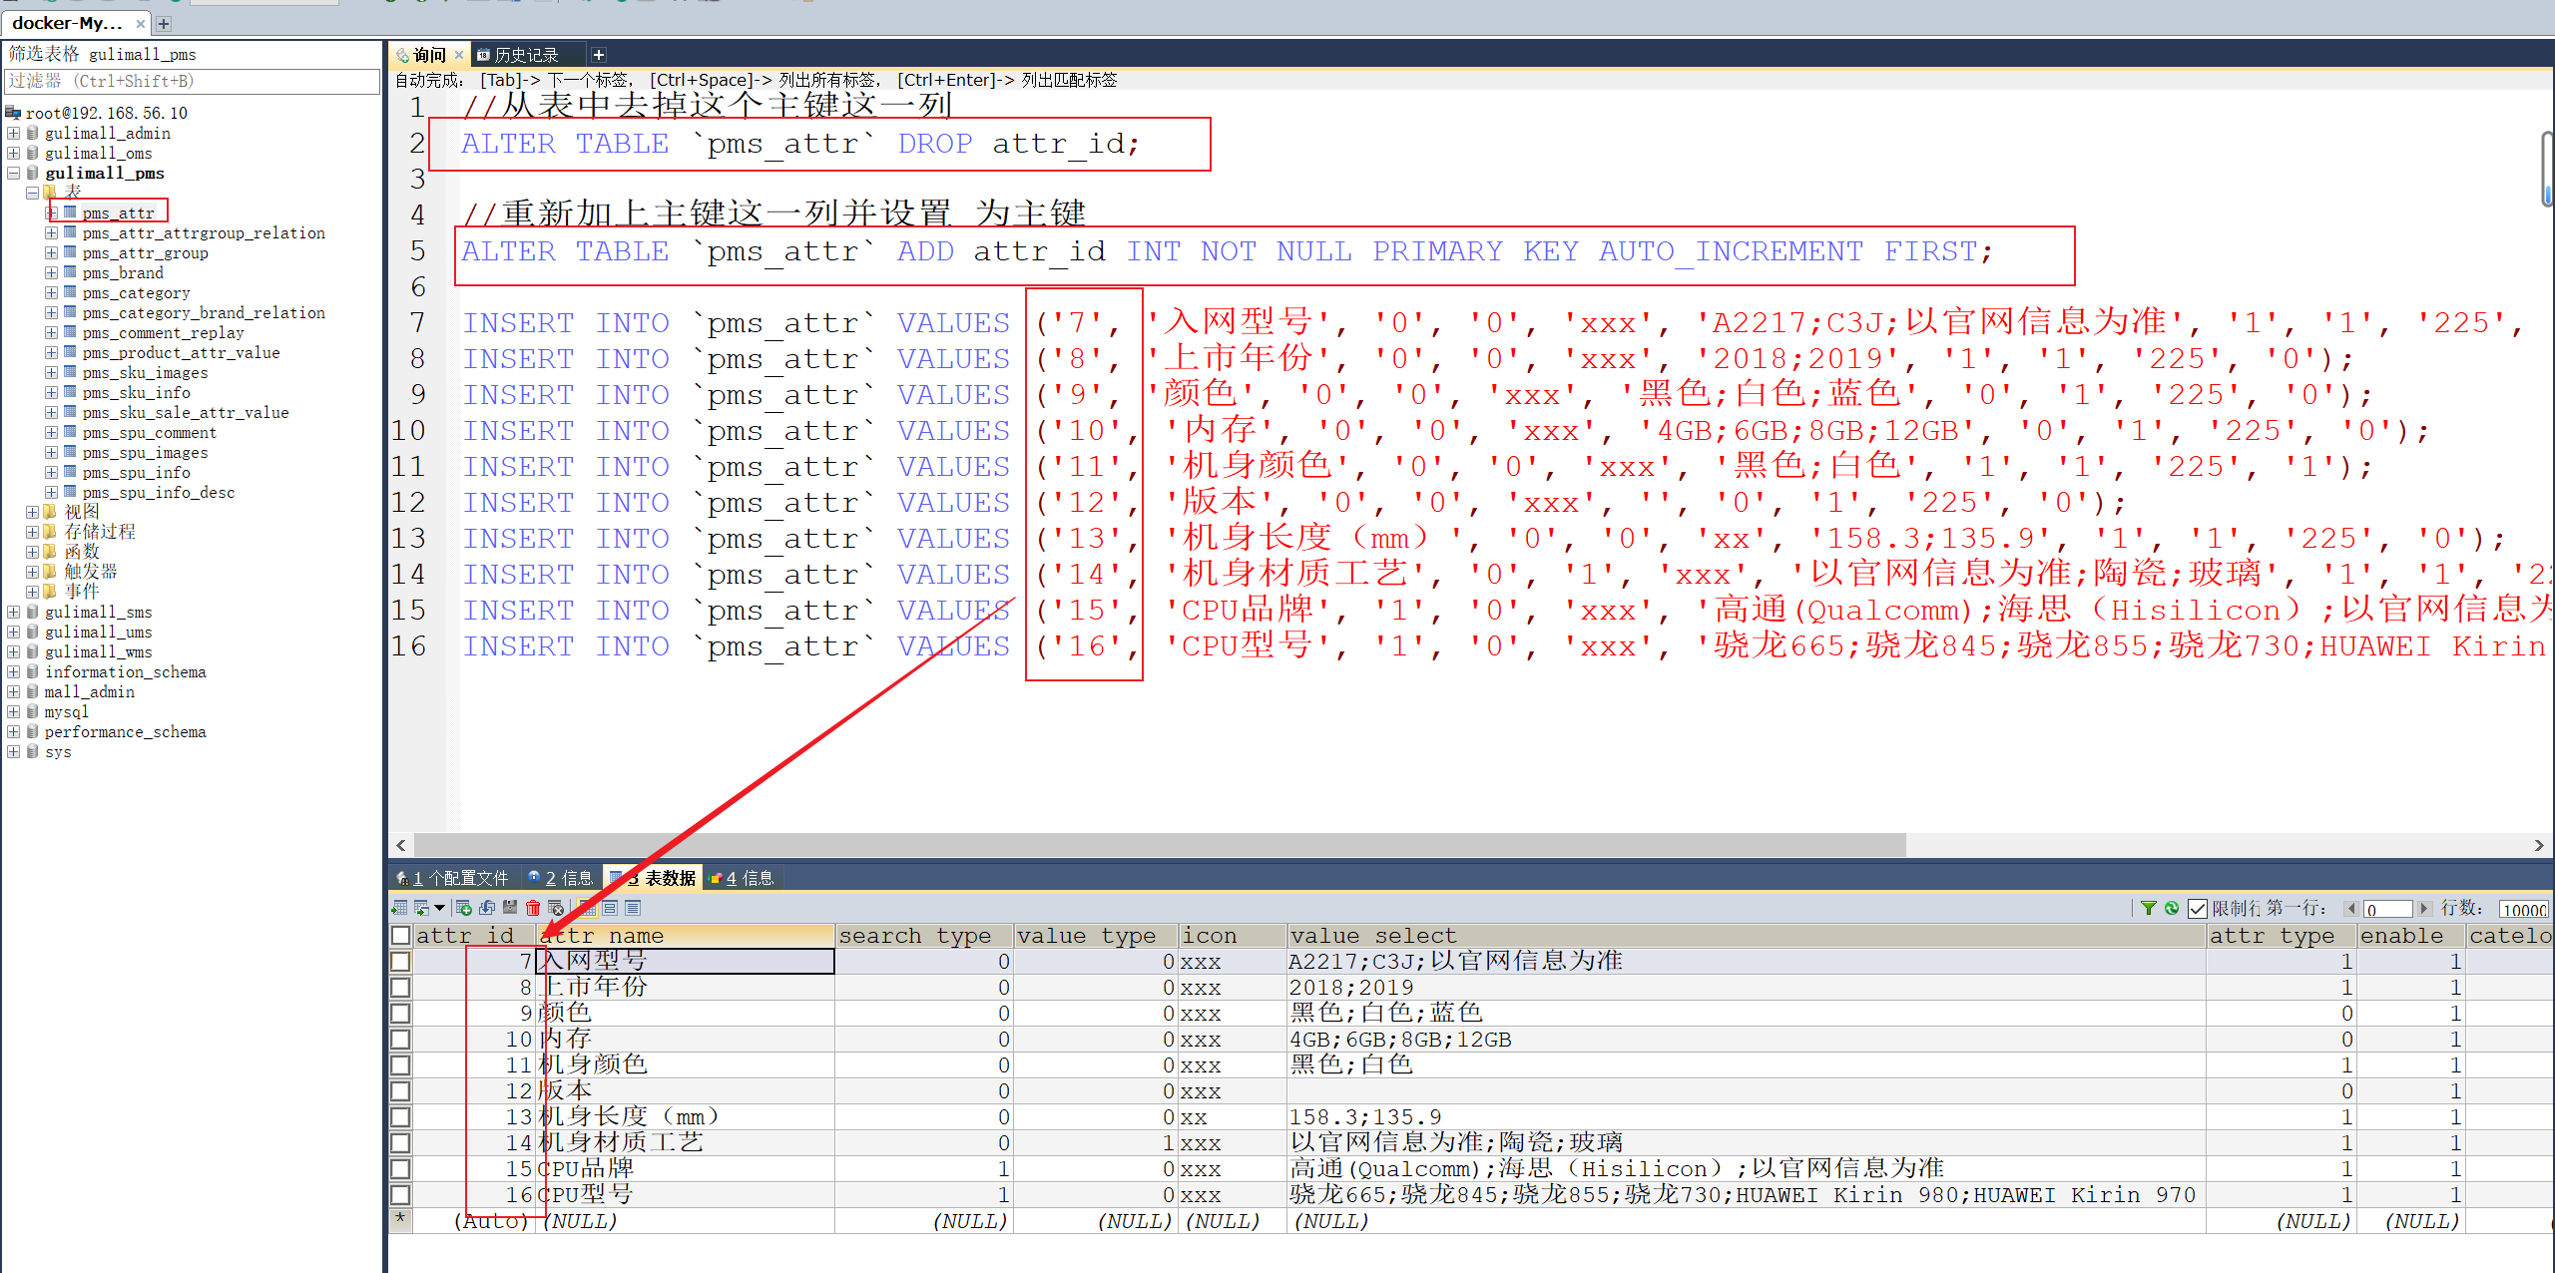The image size is (2555, 1273).
Task: Open the export dropdown arrow in result toolbar
Action: [x=439, y=908]
